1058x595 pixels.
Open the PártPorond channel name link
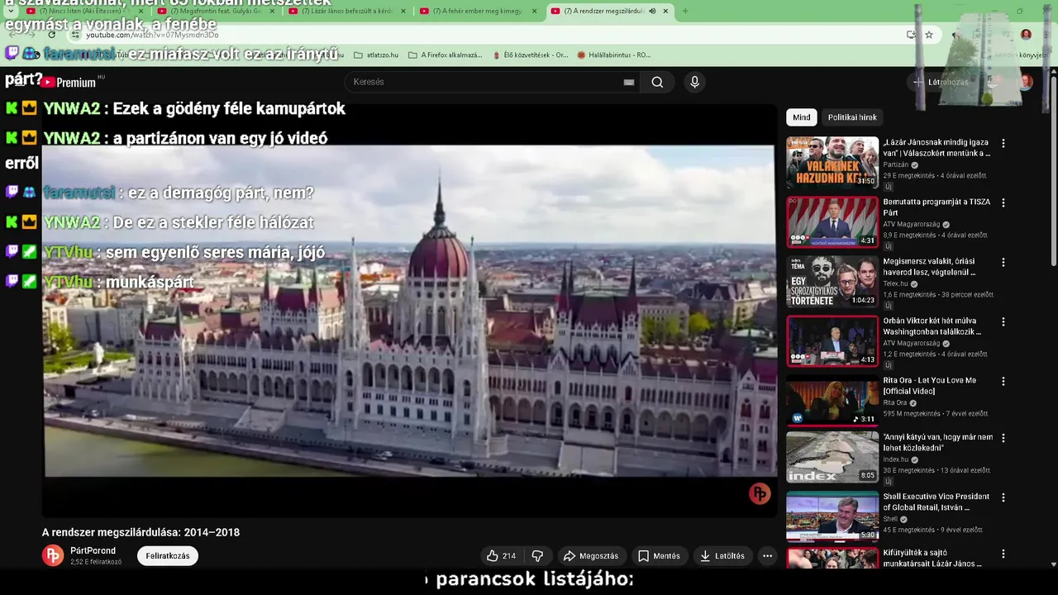click(x=93, y=550)
